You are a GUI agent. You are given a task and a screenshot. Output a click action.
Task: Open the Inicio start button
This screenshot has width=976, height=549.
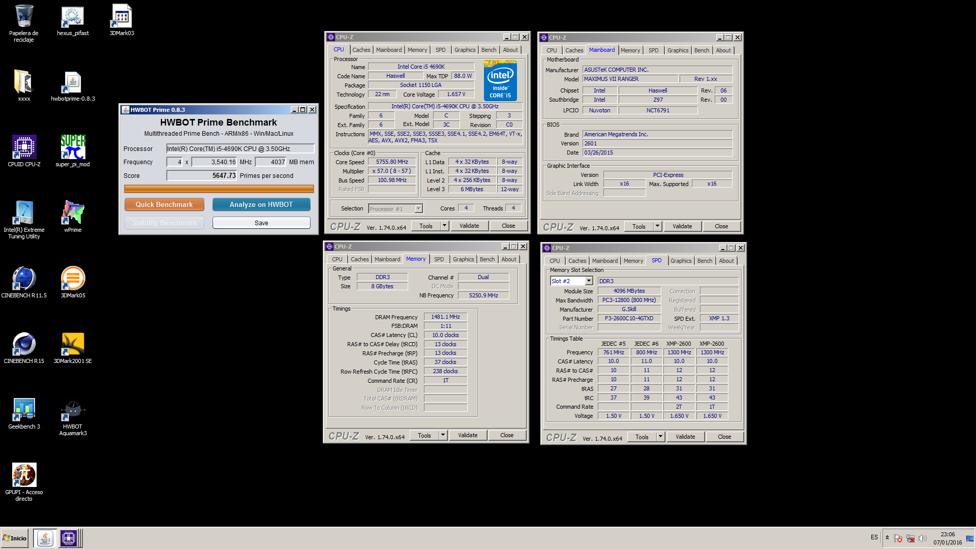coord(15,538)
